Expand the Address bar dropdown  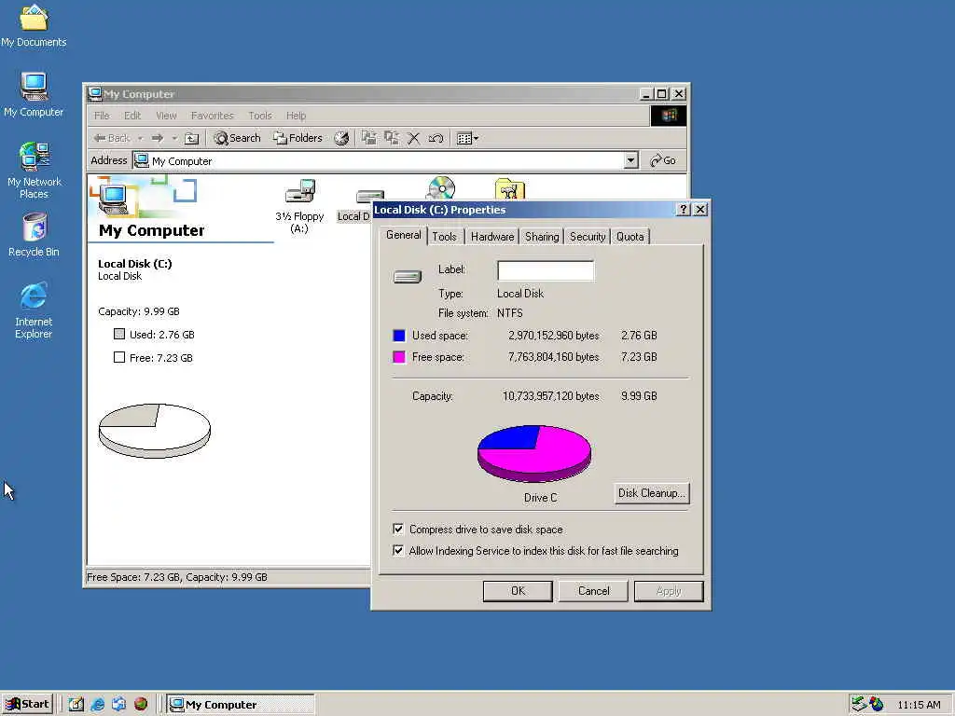[631, 160]
